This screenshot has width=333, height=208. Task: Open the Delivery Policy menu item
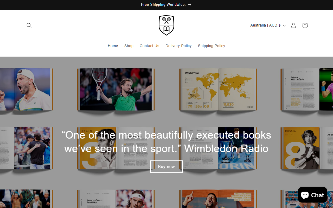click(x=178, y=46)
